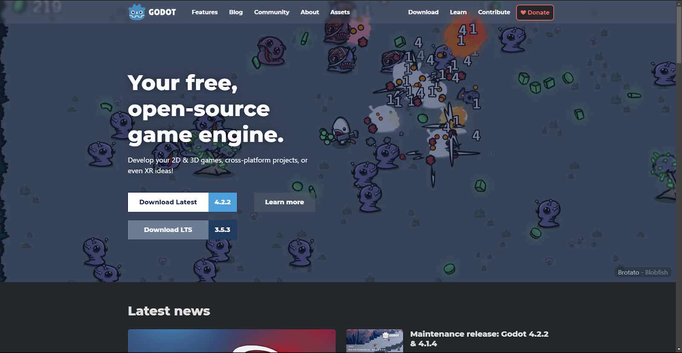The height and width of the screenshot is (353, 682).
Task: Click the 'Your free, open-source game engine' headline
Action: (206, 109)
